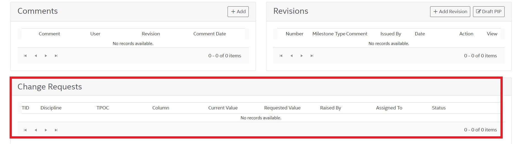Sort Revisions by Issued By column
Viewport: 520px width, 144px height.
tap(391, 34)
